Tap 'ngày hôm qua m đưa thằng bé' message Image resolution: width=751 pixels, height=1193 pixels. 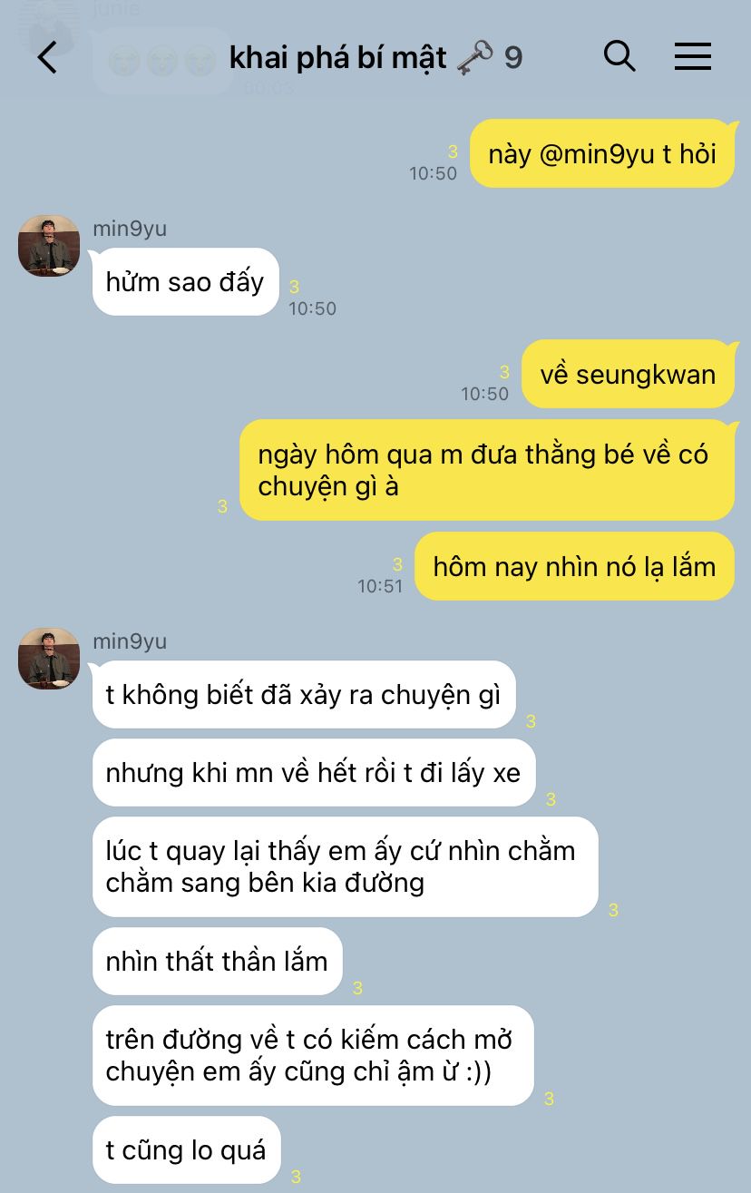(487, 470)
